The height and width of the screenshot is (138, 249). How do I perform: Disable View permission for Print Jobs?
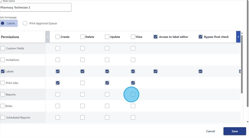(133, 83)
